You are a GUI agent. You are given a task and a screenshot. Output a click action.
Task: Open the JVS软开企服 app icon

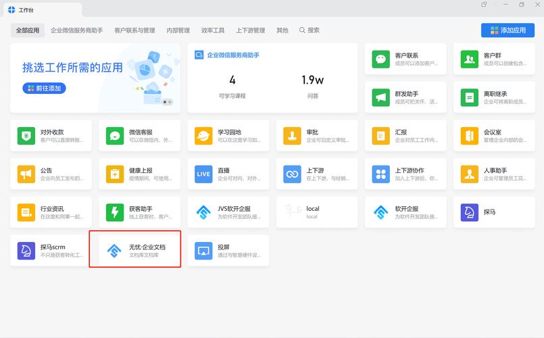click(203, 212)
